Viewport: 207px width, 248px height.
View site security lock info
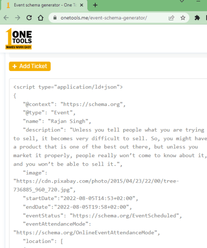click(55, 18)
